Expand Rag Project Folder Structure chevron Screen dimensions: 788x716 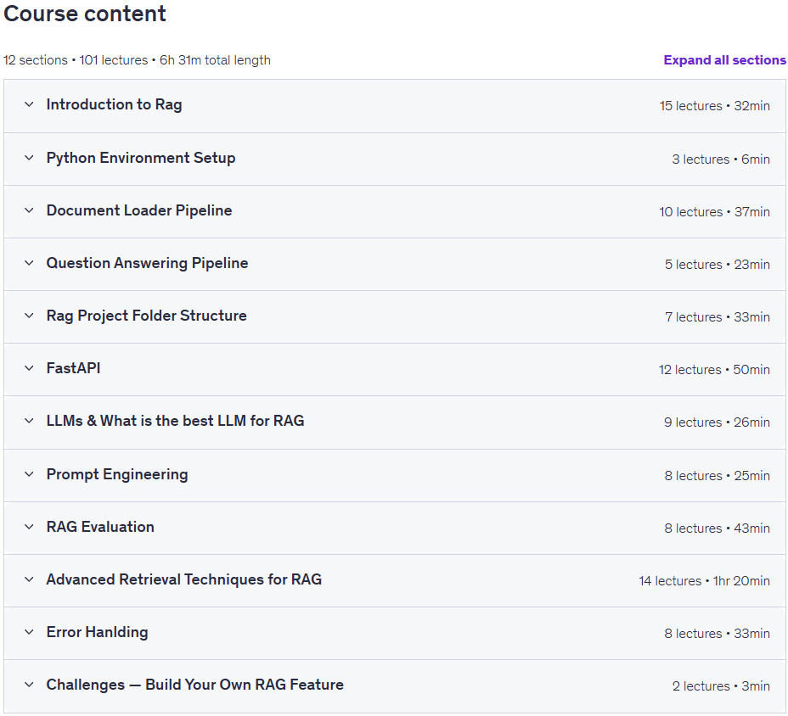(x=29, y=316)
